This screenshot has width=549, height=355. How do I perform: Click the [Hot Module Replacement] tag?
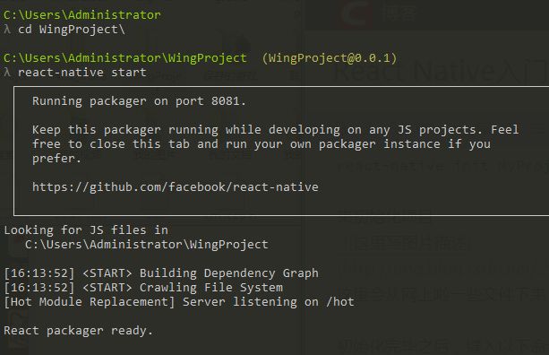click(89, 302)
